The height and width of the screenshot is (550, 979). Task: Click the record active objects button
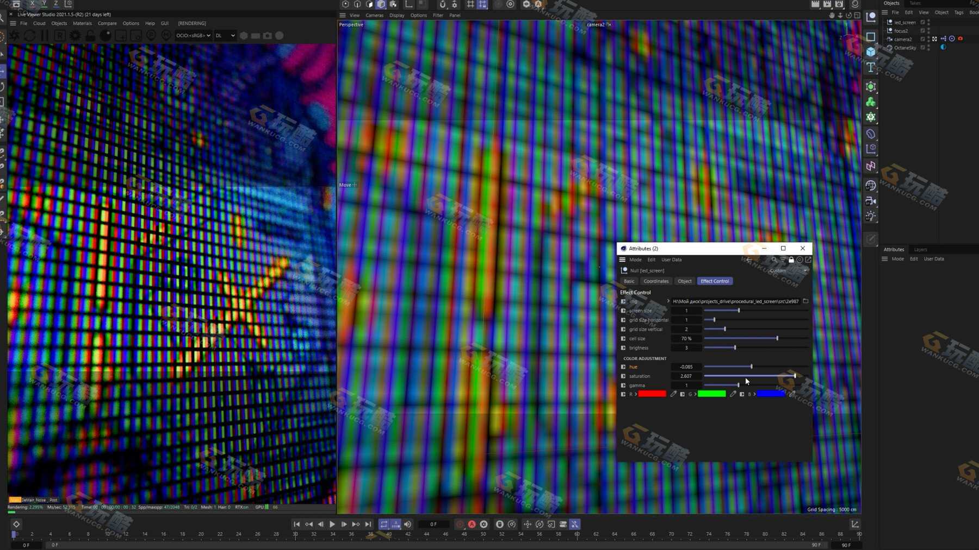coord(460,524)
